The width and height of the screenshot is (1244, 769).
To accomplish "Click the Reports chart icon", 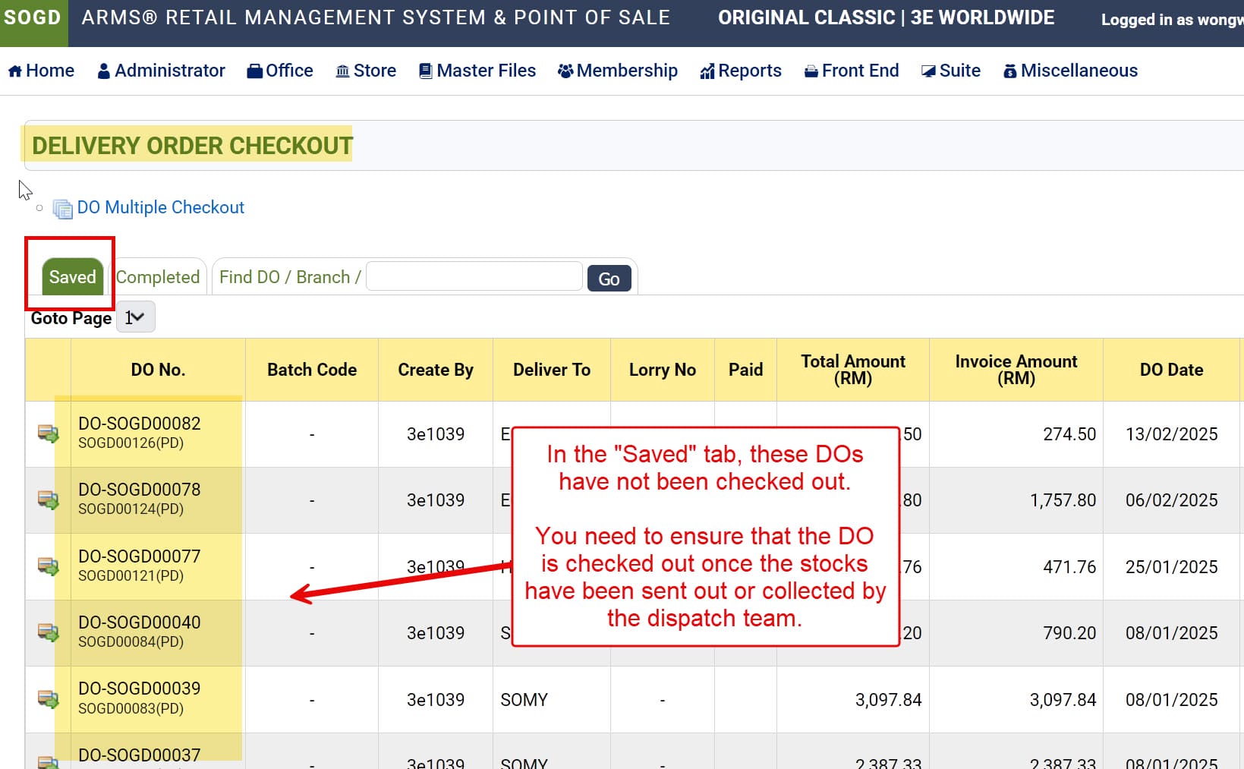I will (707, 71).
